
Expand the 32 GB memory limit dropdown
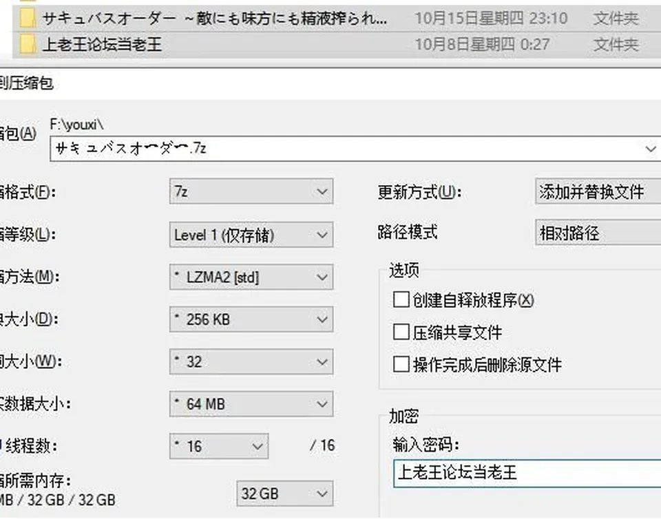284,494
